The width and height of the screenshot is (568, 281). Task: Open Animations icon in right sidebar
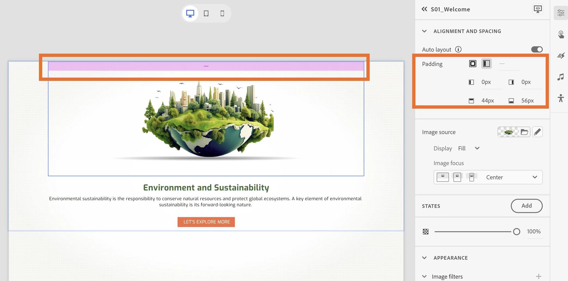pos(561,56)
